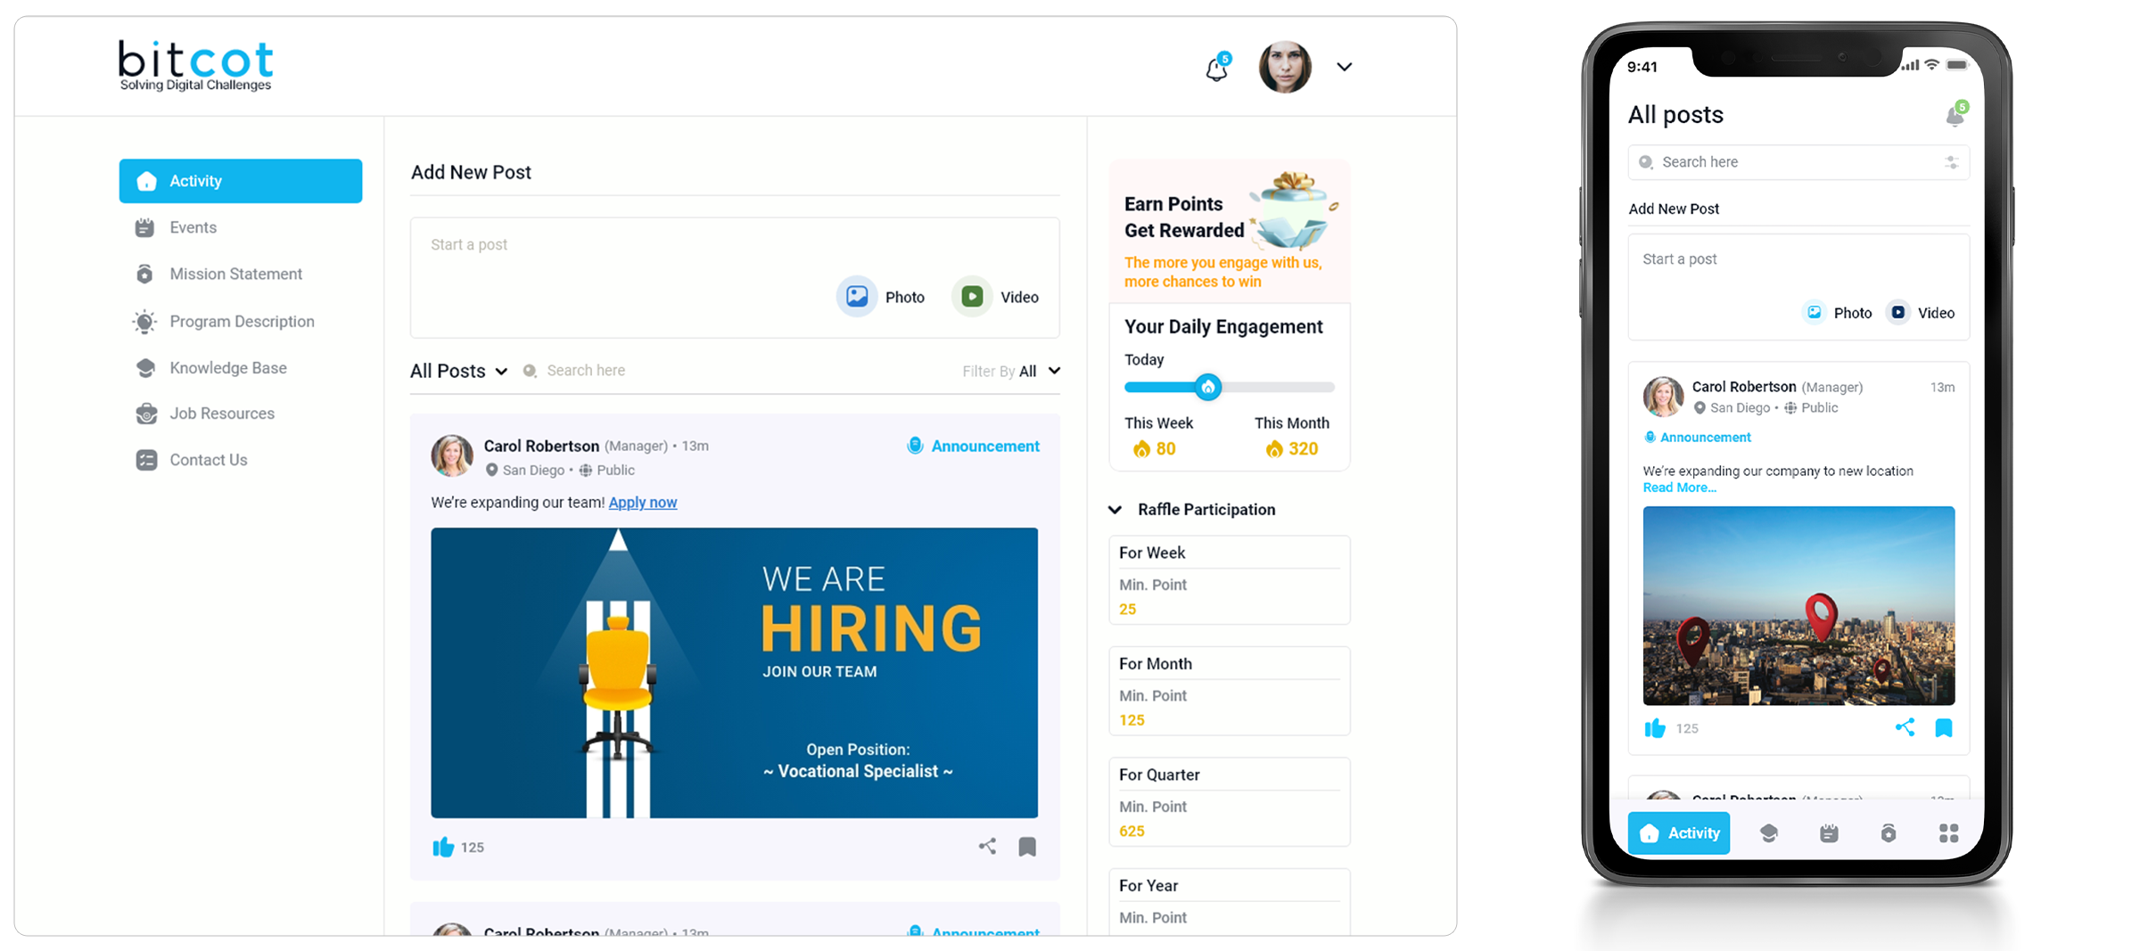Image resolution: width=2140 pixels, height=951 pixels.
Task: Select Knowledge Base in the sidebar
Action: pyautogui.click(x=227, y=368)
